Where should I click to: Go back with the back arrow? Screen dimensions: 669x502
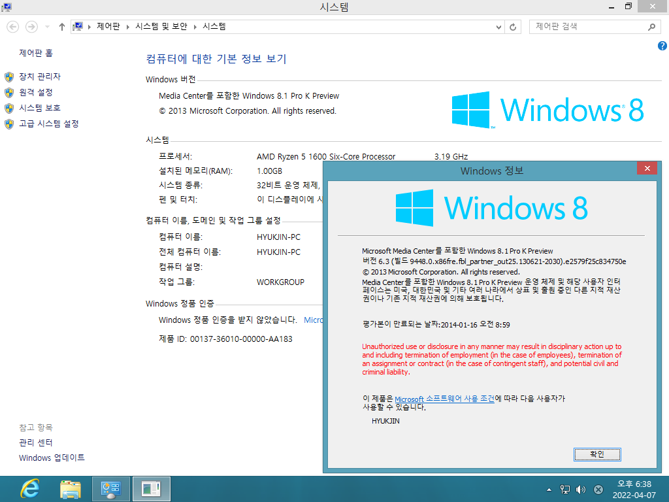point(13,27)
